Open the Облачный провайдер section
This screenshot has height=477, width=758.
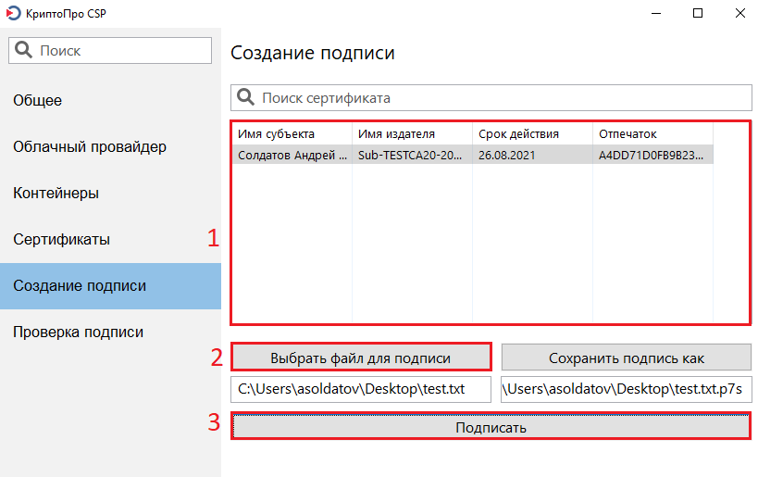click(x=110, y=146)
